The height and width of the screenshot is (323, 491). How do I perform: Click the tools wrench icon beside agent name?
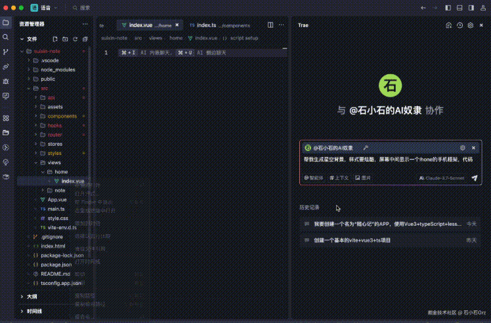tap(366, 148)
